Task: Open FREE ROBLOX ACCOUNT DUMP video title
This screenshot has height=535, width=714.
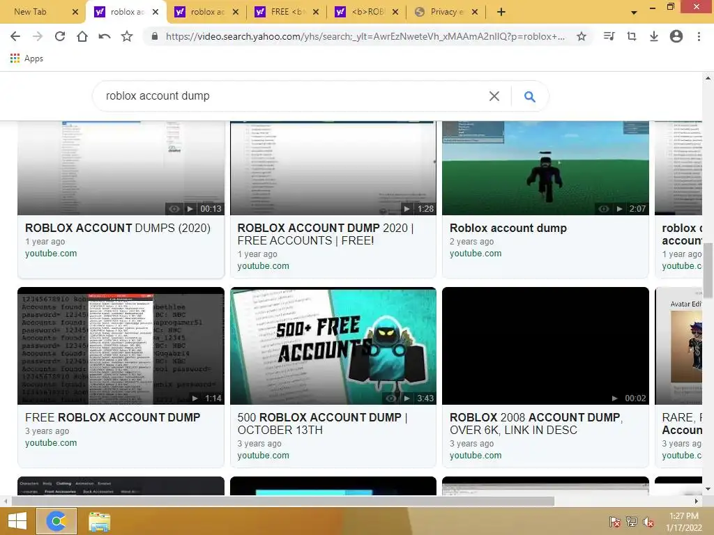Action: 112,417
